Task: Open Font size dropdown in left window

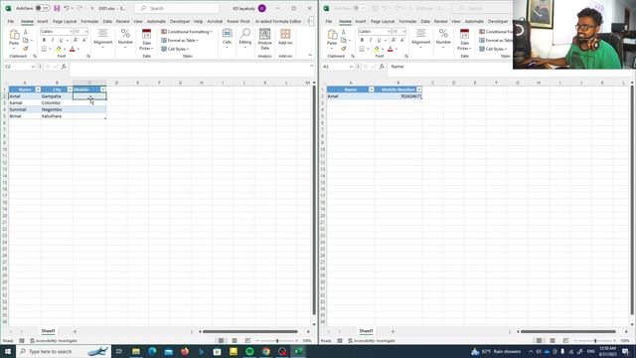Action: coord(86,32)
